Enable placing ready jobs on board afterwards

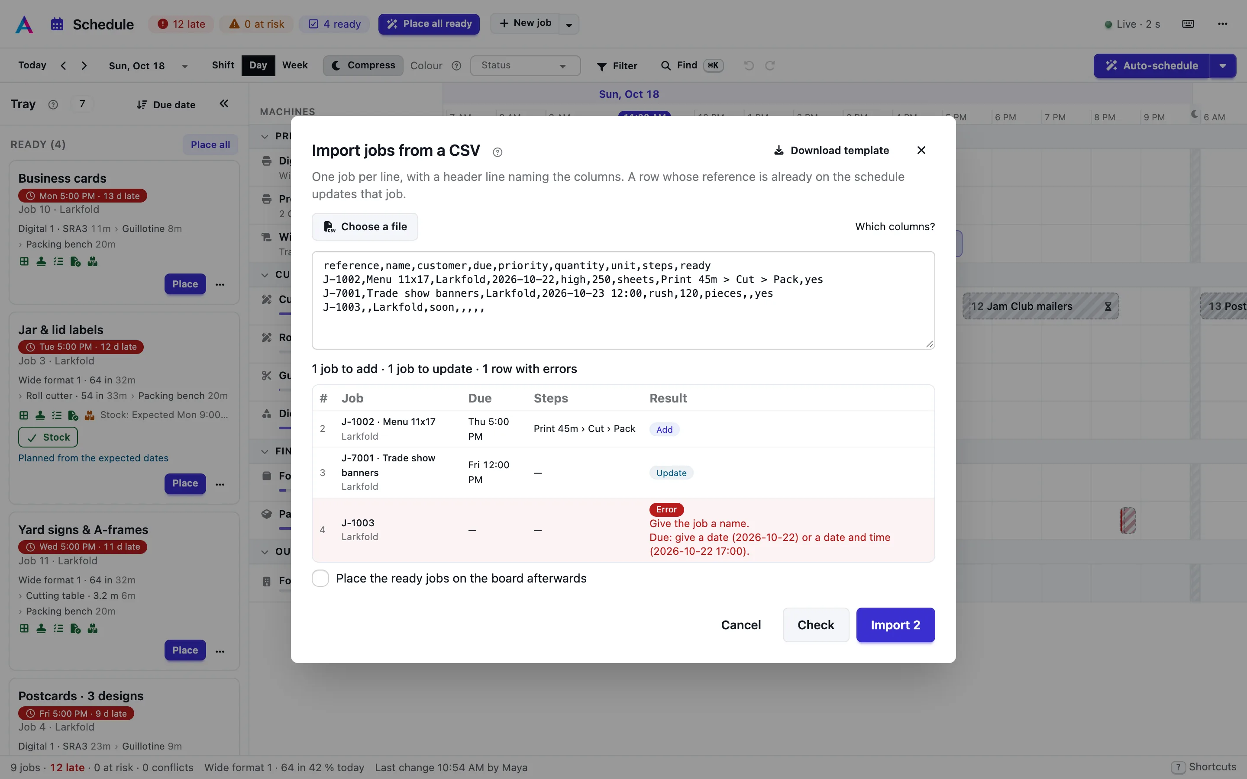coord(320,578)
